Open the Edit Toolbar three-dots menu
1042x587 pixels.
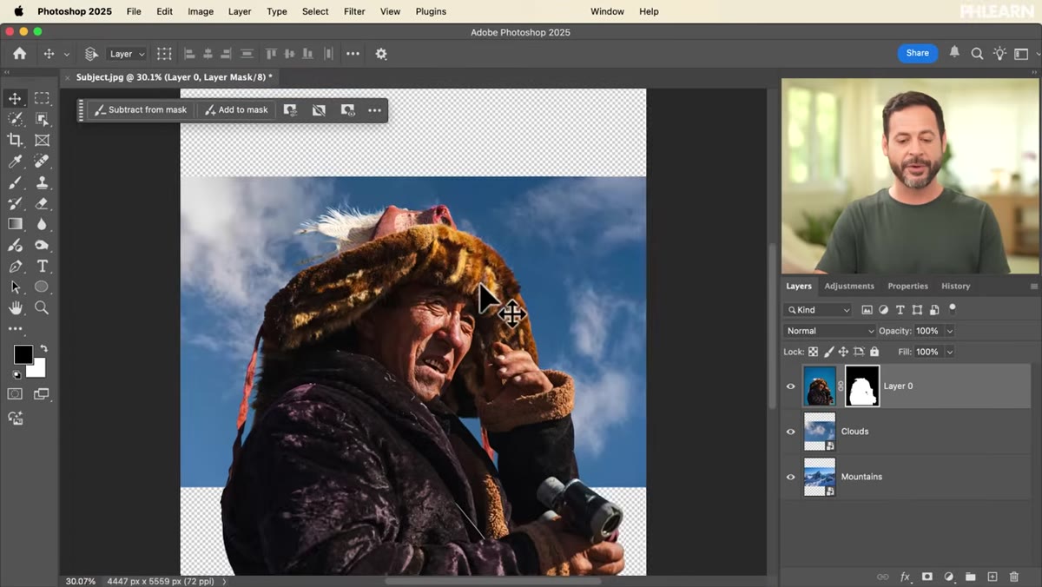pyautogui.click(x=15, y=329)
